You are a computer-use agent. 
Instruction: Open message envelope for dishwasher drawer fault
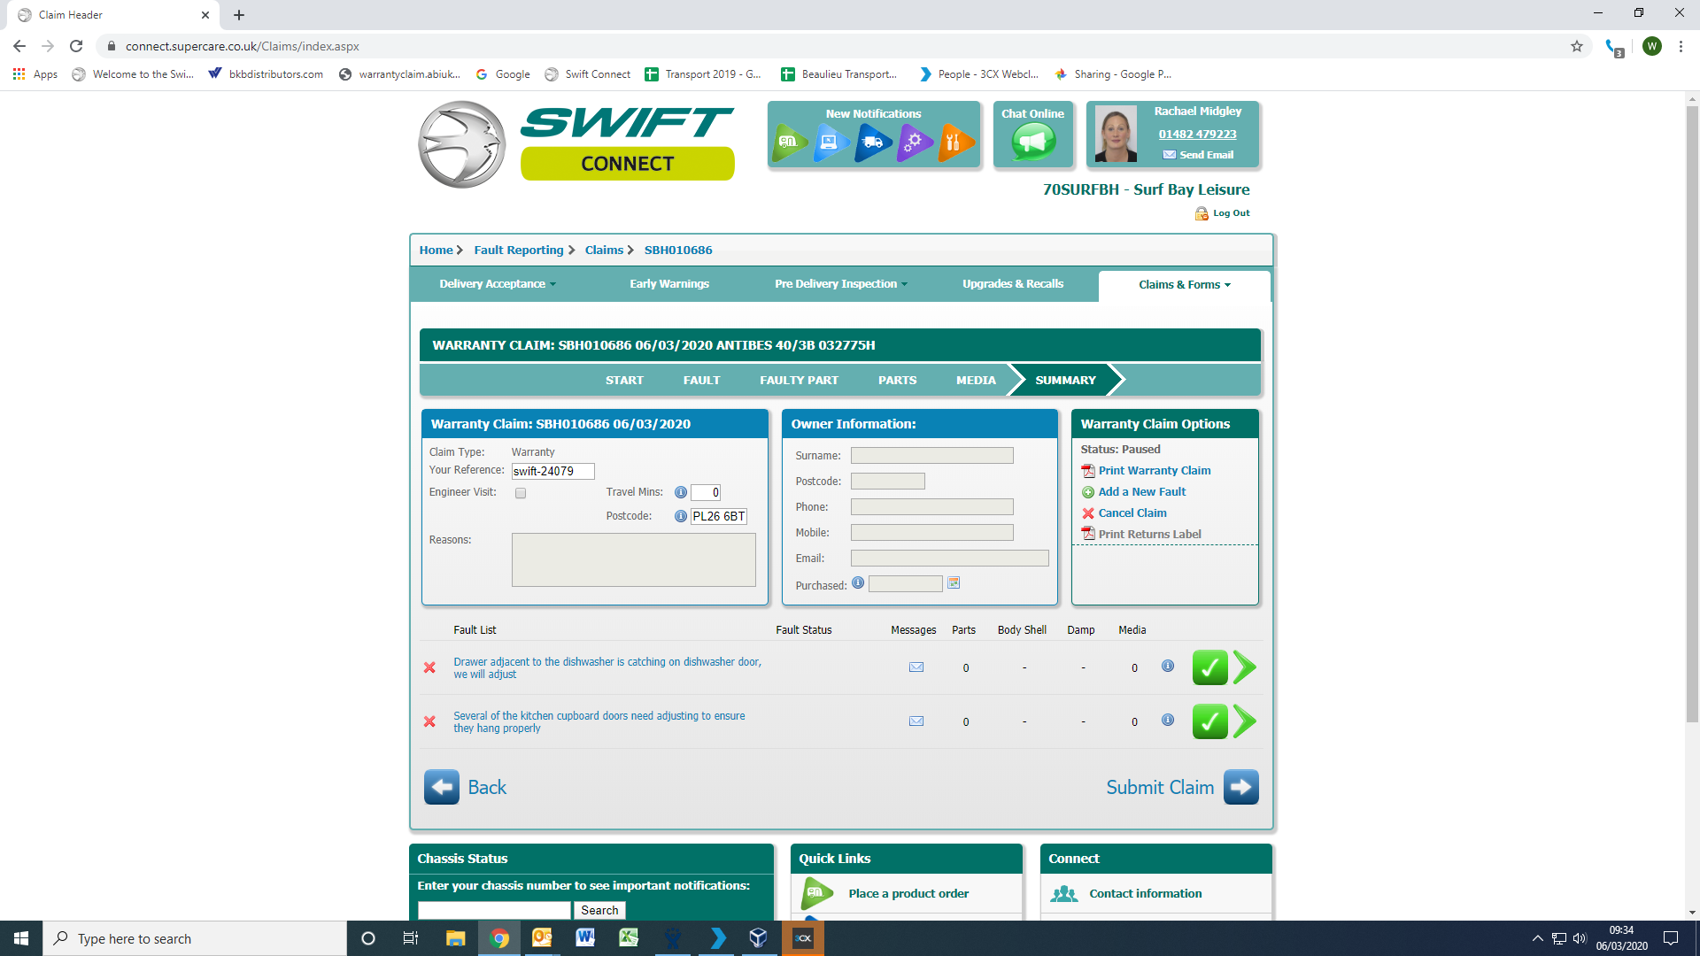[x=916, y=667]
